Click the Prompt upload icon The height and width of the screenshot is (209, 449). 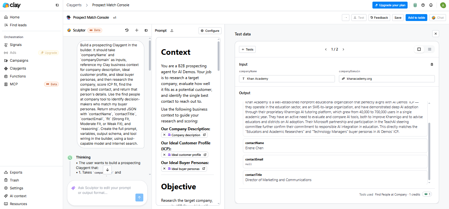172,31
